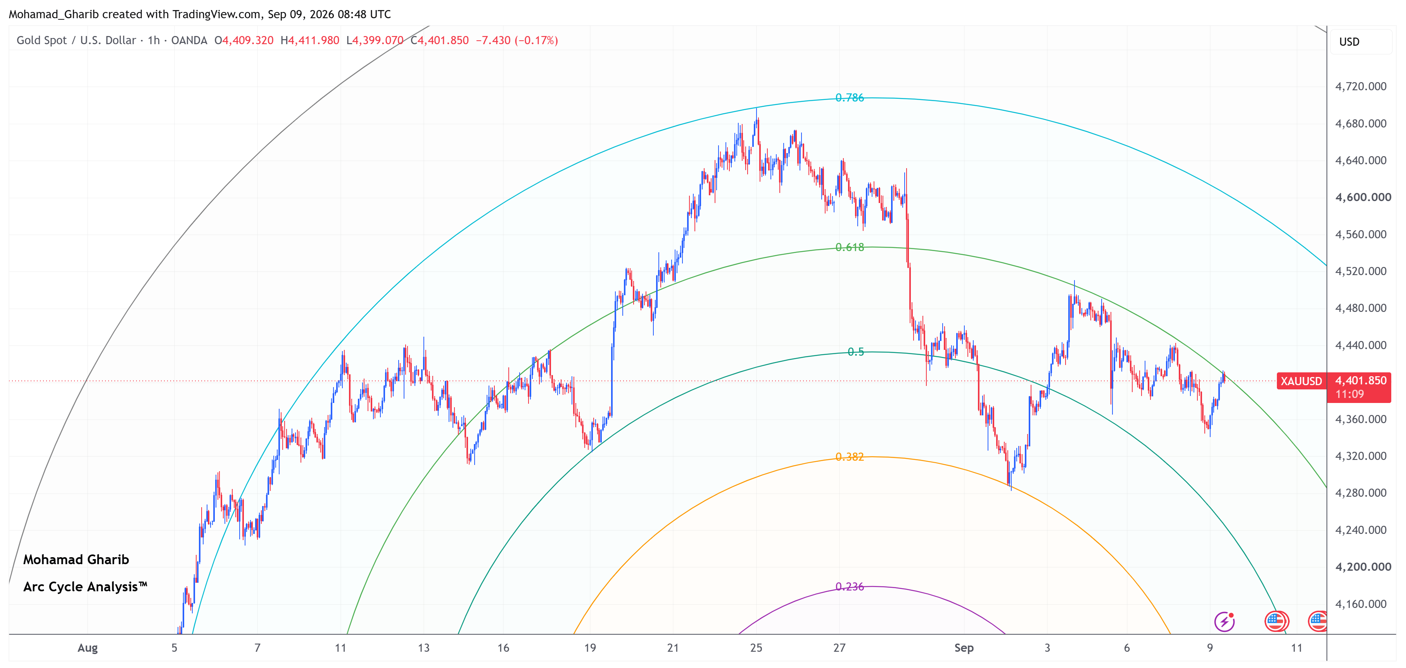Click the 4,560.000 price axis label
The image size is (1406, 668).
tap(1361, 234)
